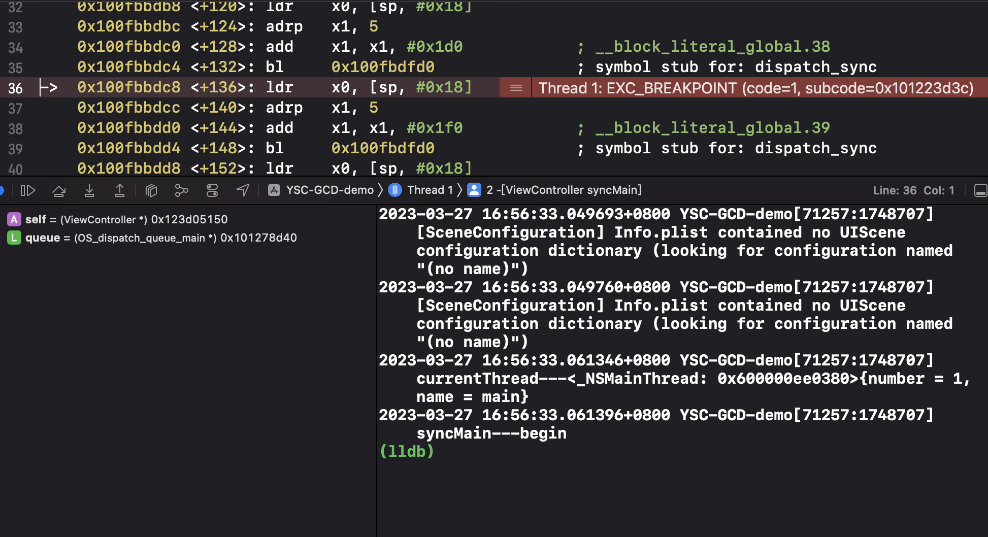This screenshot has height=537, width=988.
Task: Click address 0x100fbbdbc on line 33
Action: coord(129,26)
